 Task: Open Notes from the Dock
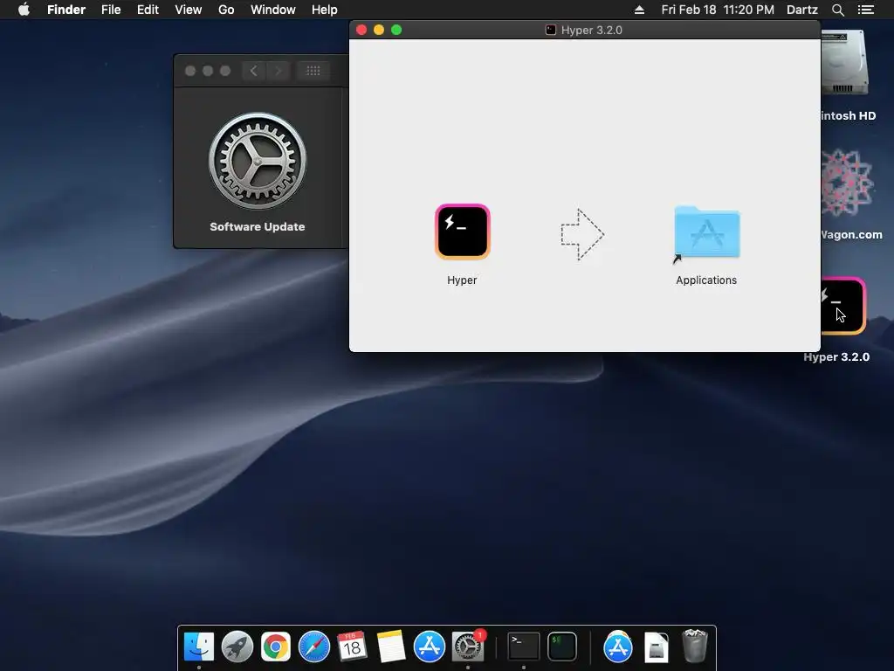(390, 647)
